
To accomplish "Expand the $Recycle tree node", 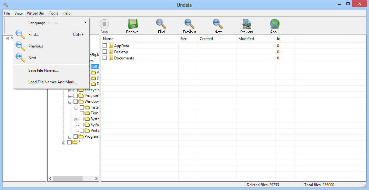I will [x=70, y=90].
